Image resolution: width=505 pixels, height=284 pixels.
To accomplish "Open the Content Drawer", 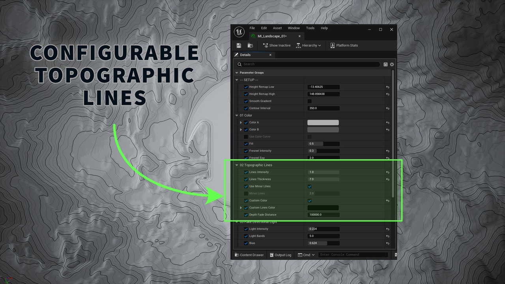I will click(x=249, y=255).
